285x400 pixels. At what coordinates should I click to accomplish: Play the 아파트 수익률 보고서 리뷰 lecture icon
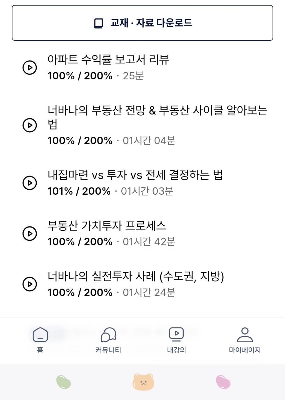[30, 68]
